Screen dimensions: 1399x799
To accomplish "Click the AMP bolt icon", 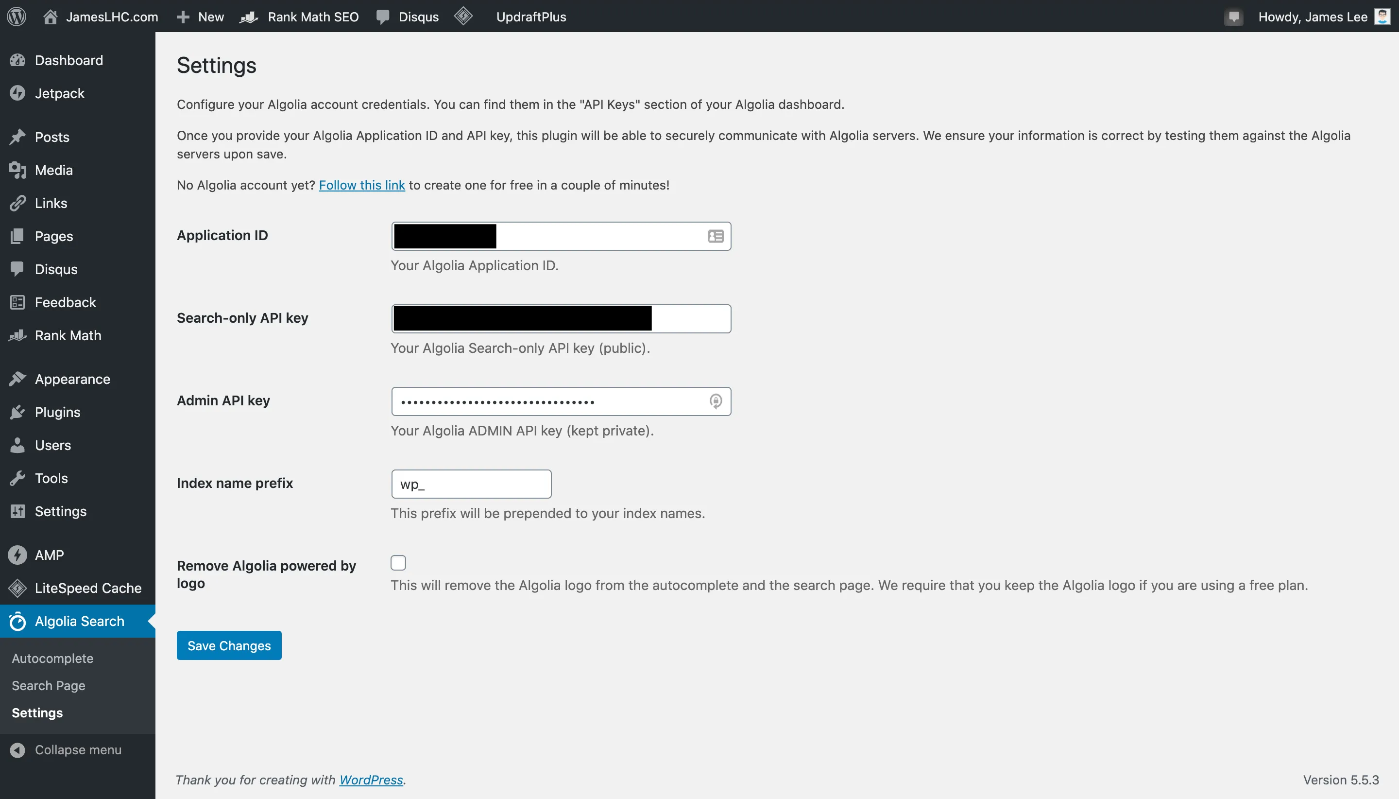I will tap(17, 555).
